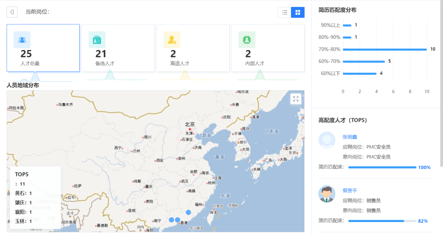Screen dimensions: 443x235
Task: Select the 备选人才 card showing 21
Action: coord(118,48)
